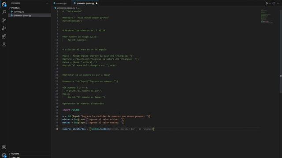This screenshot has width=282, height=158.
Task: Switch to the primeros pasos.py tab
Action: tap(85, 3)
